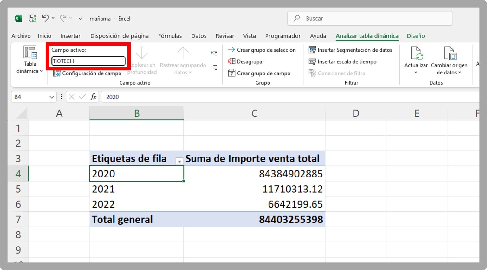Open the Fórmulas ribbon tab
The width and height of the screenshot is (487, 270).
click(170, 36)
